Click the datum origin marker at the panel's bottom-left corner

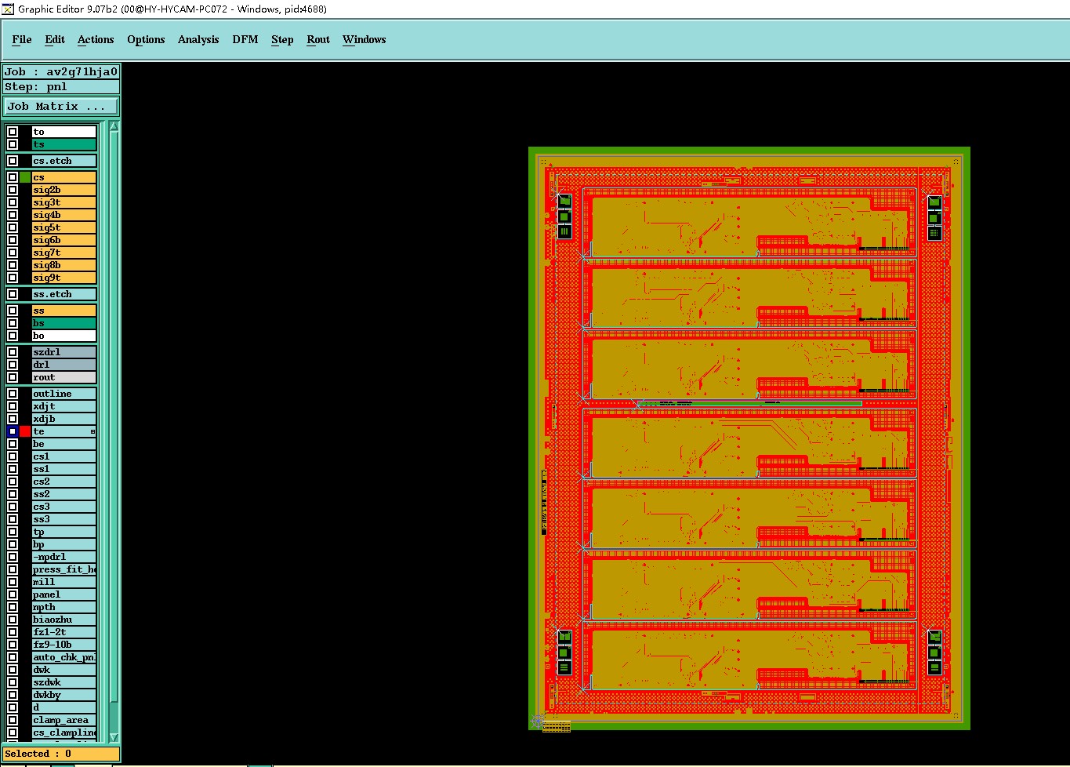(538, 720)
